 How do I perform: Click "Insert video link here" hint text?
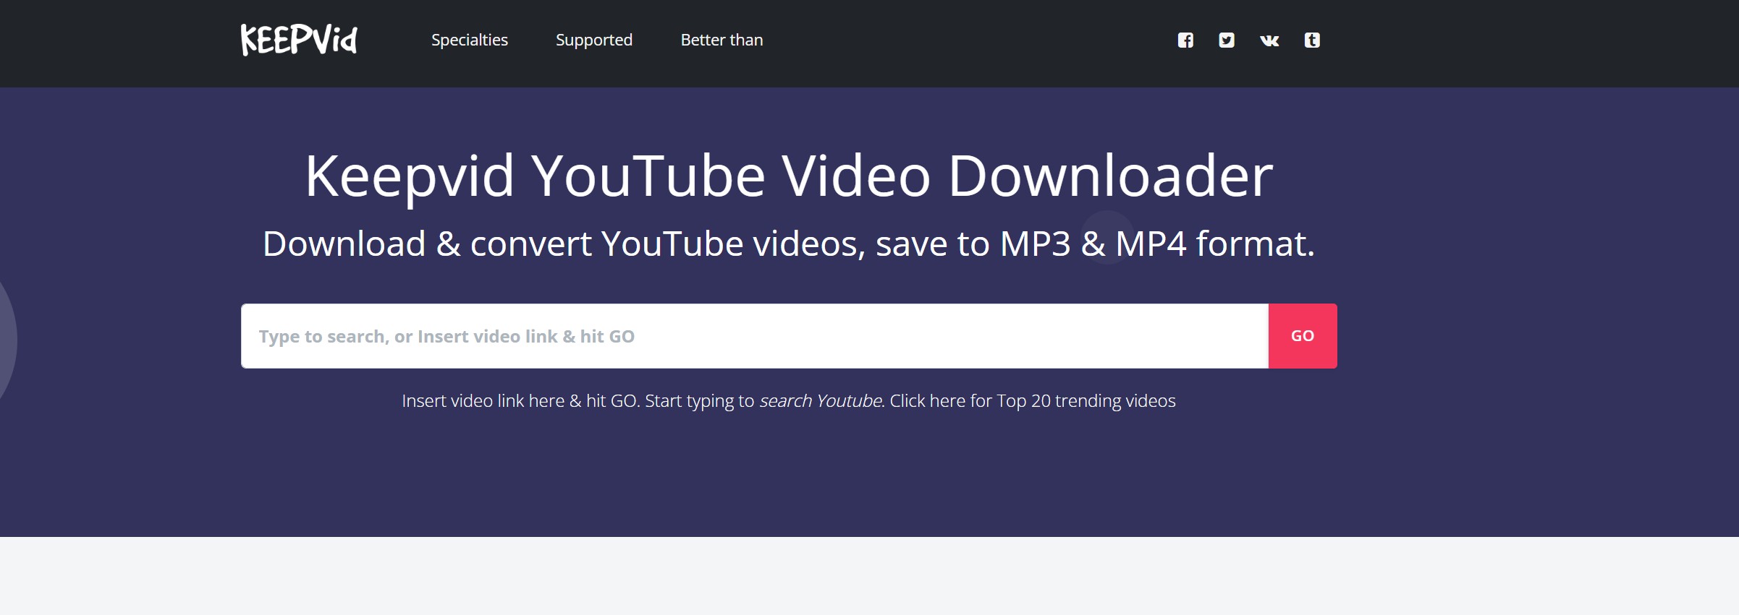coord(483,401)
